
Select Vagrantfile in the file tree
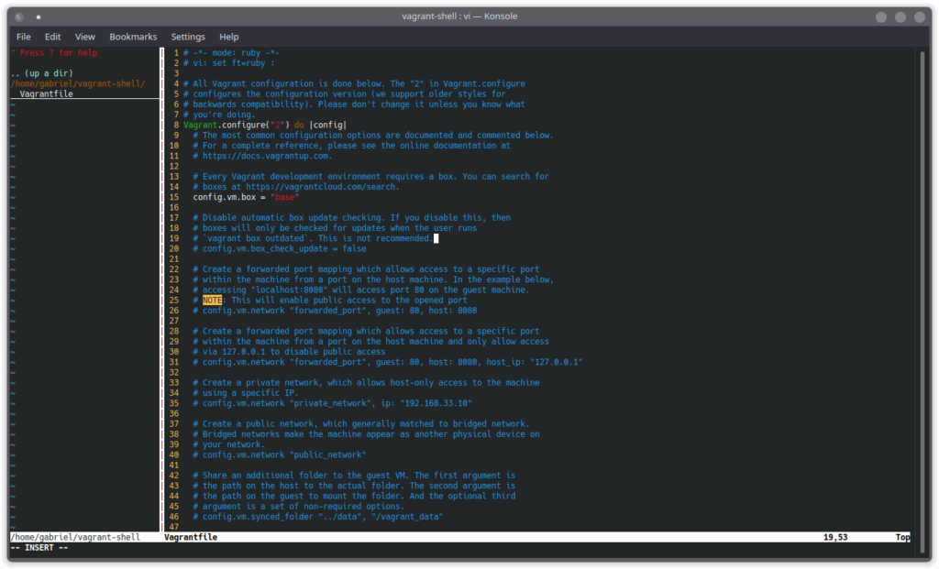47,93
